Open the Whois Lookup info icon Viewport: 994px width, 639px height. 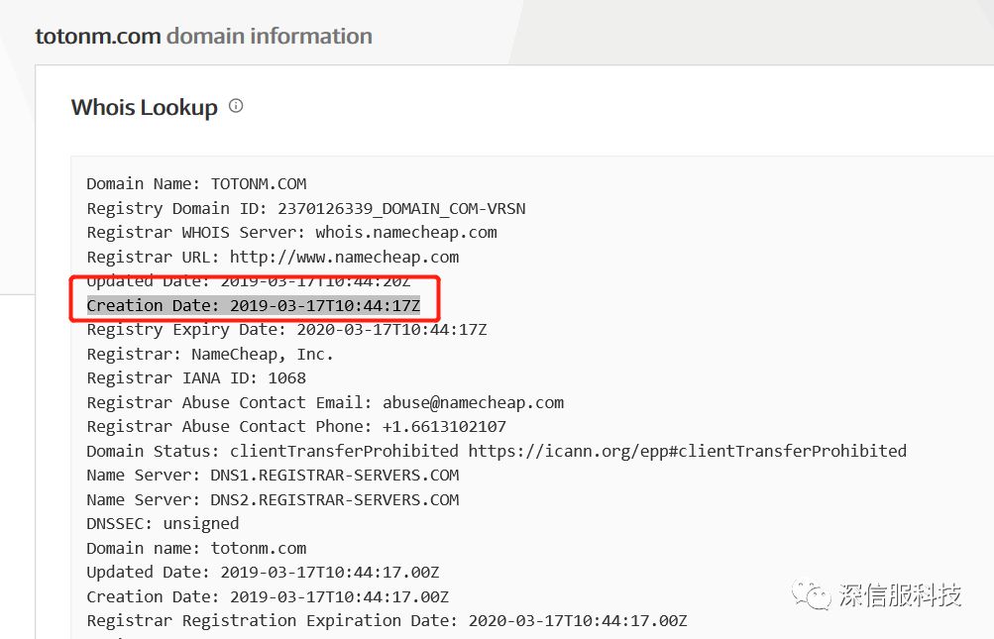[x=236, y=106]
